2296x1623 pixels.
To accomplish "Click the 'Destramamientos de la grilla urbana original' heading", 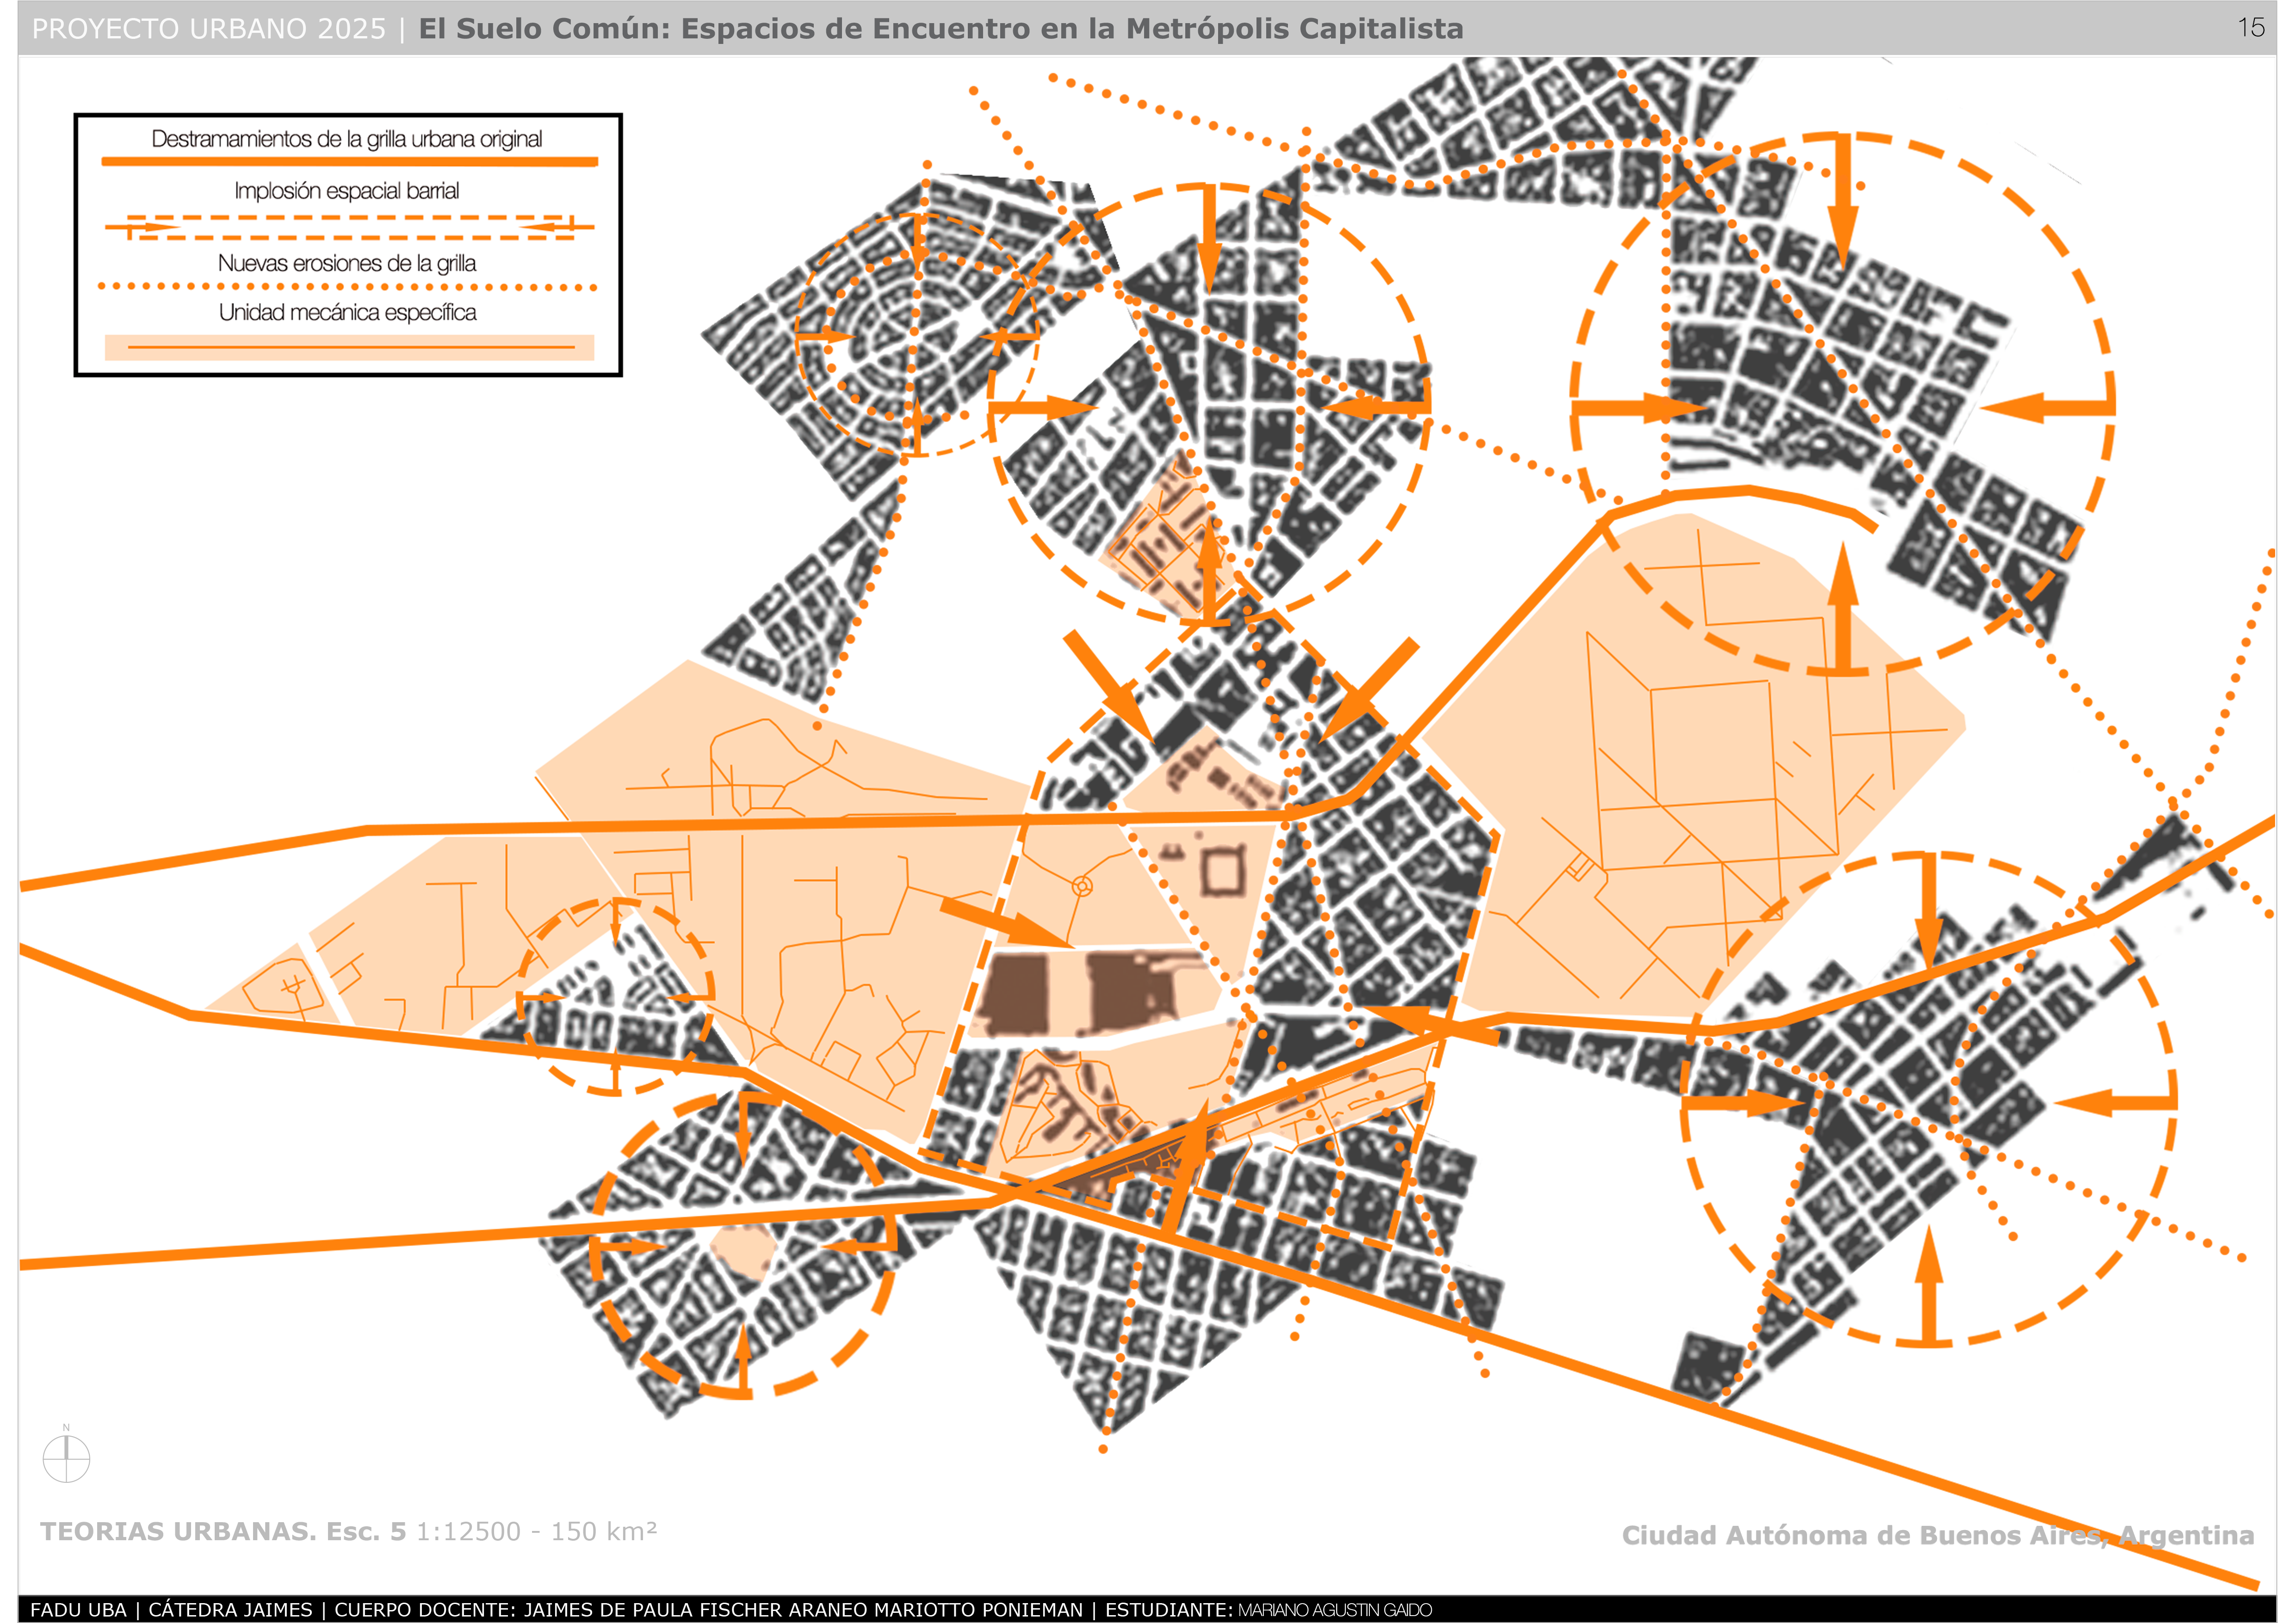I will [347, 139].
